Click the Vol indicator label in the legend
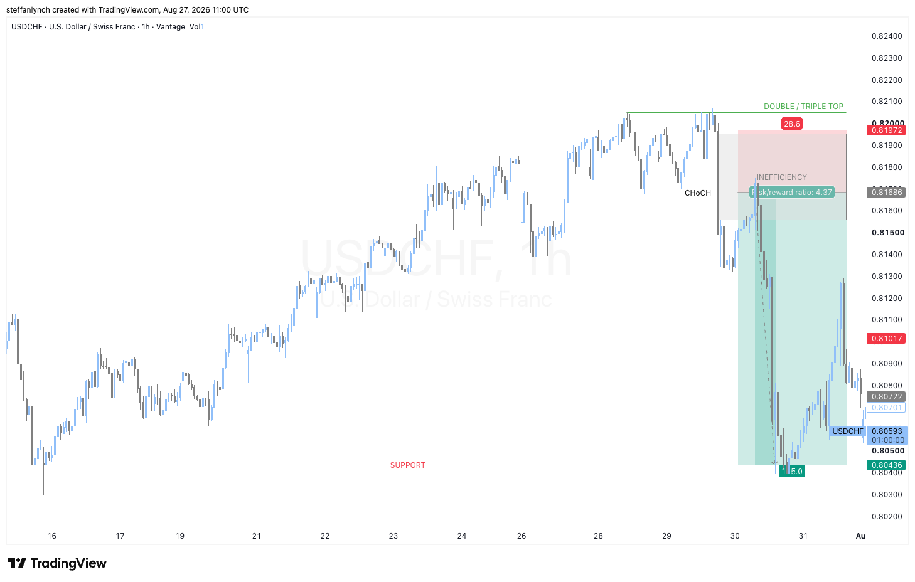Screen dimensions: 915x582 coord(196,27)
